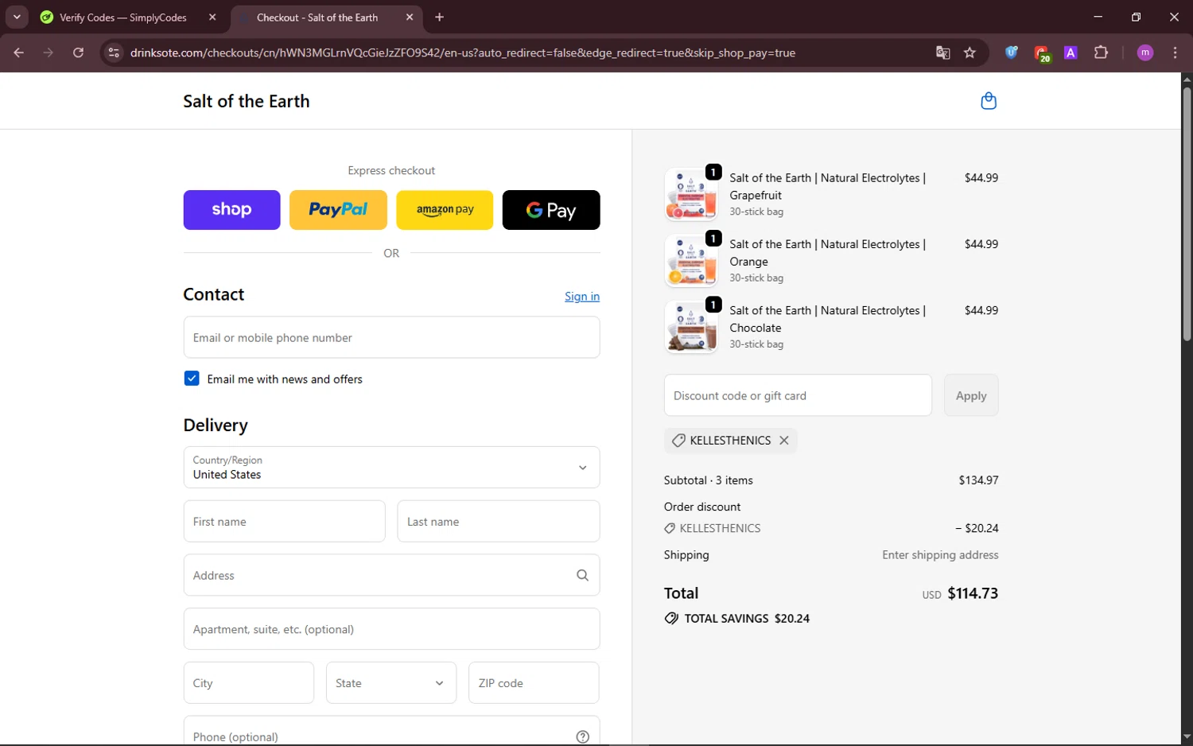Click the Orange product thumbnail

[691, 260]
